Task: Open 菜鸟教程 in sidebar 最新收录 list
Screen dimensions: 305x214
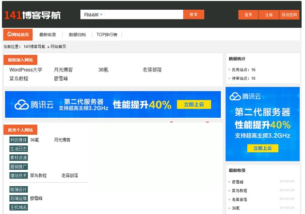Action: 240,191
